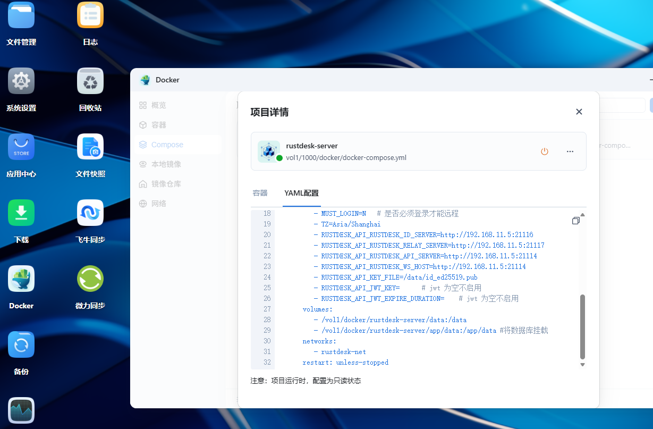
Task: Select the YAML配置 tab
Action: (x=302, y=193)
